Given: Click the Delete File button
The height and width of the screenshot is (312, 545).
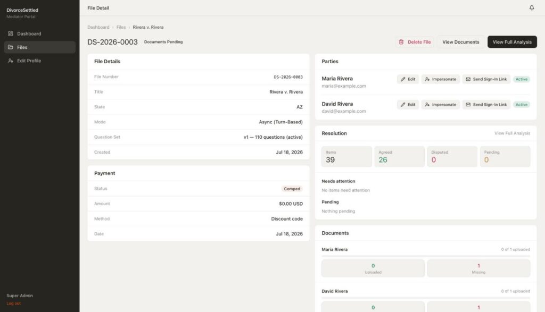Looking at the screenshot, I should click(x=415, y=42).
